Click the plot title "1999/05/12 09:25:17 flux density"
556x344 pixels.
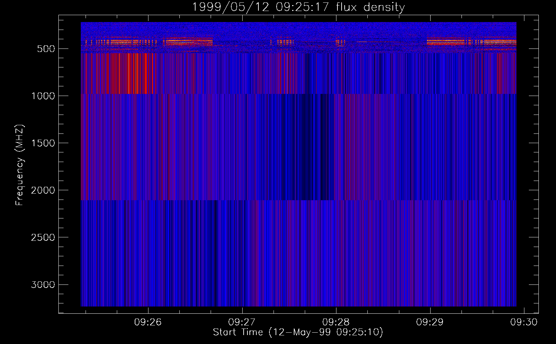(x=298, y=7)
